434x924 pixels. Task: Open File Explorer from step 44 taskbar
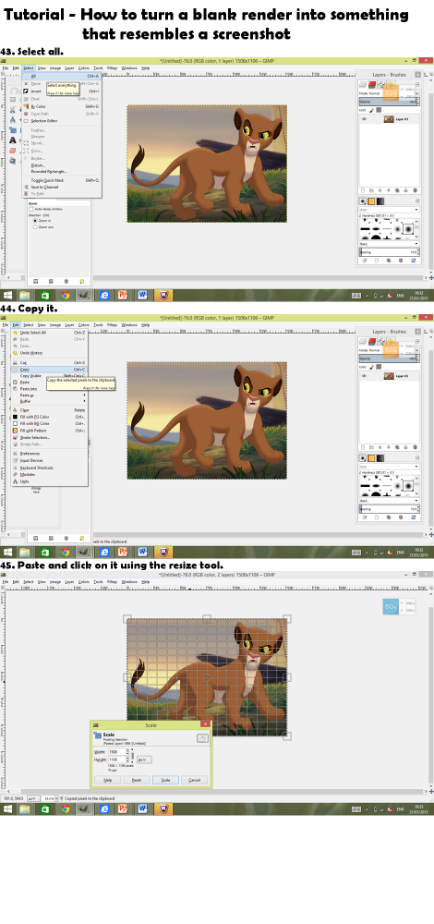tap(25, 553)
